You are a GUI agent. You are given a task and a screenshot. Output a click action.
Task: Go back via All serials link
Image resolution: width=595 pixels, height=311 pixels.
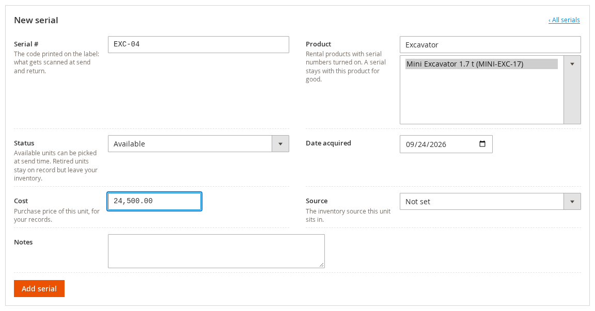point(564,20)
